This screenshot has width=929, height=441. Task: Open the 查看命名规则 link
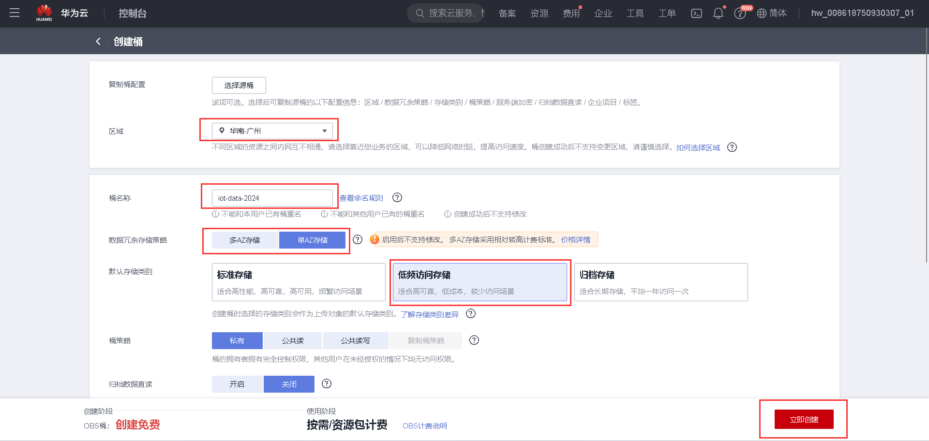(360, 197)
